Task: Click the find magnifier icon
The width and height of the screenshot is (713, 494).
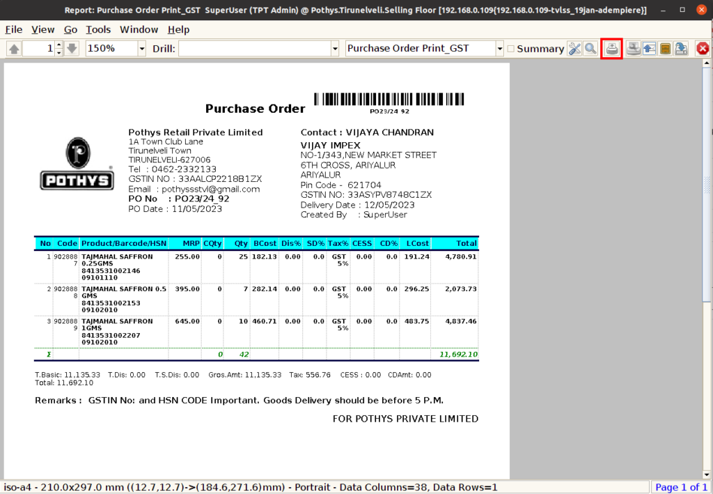Action: point(590,48)
